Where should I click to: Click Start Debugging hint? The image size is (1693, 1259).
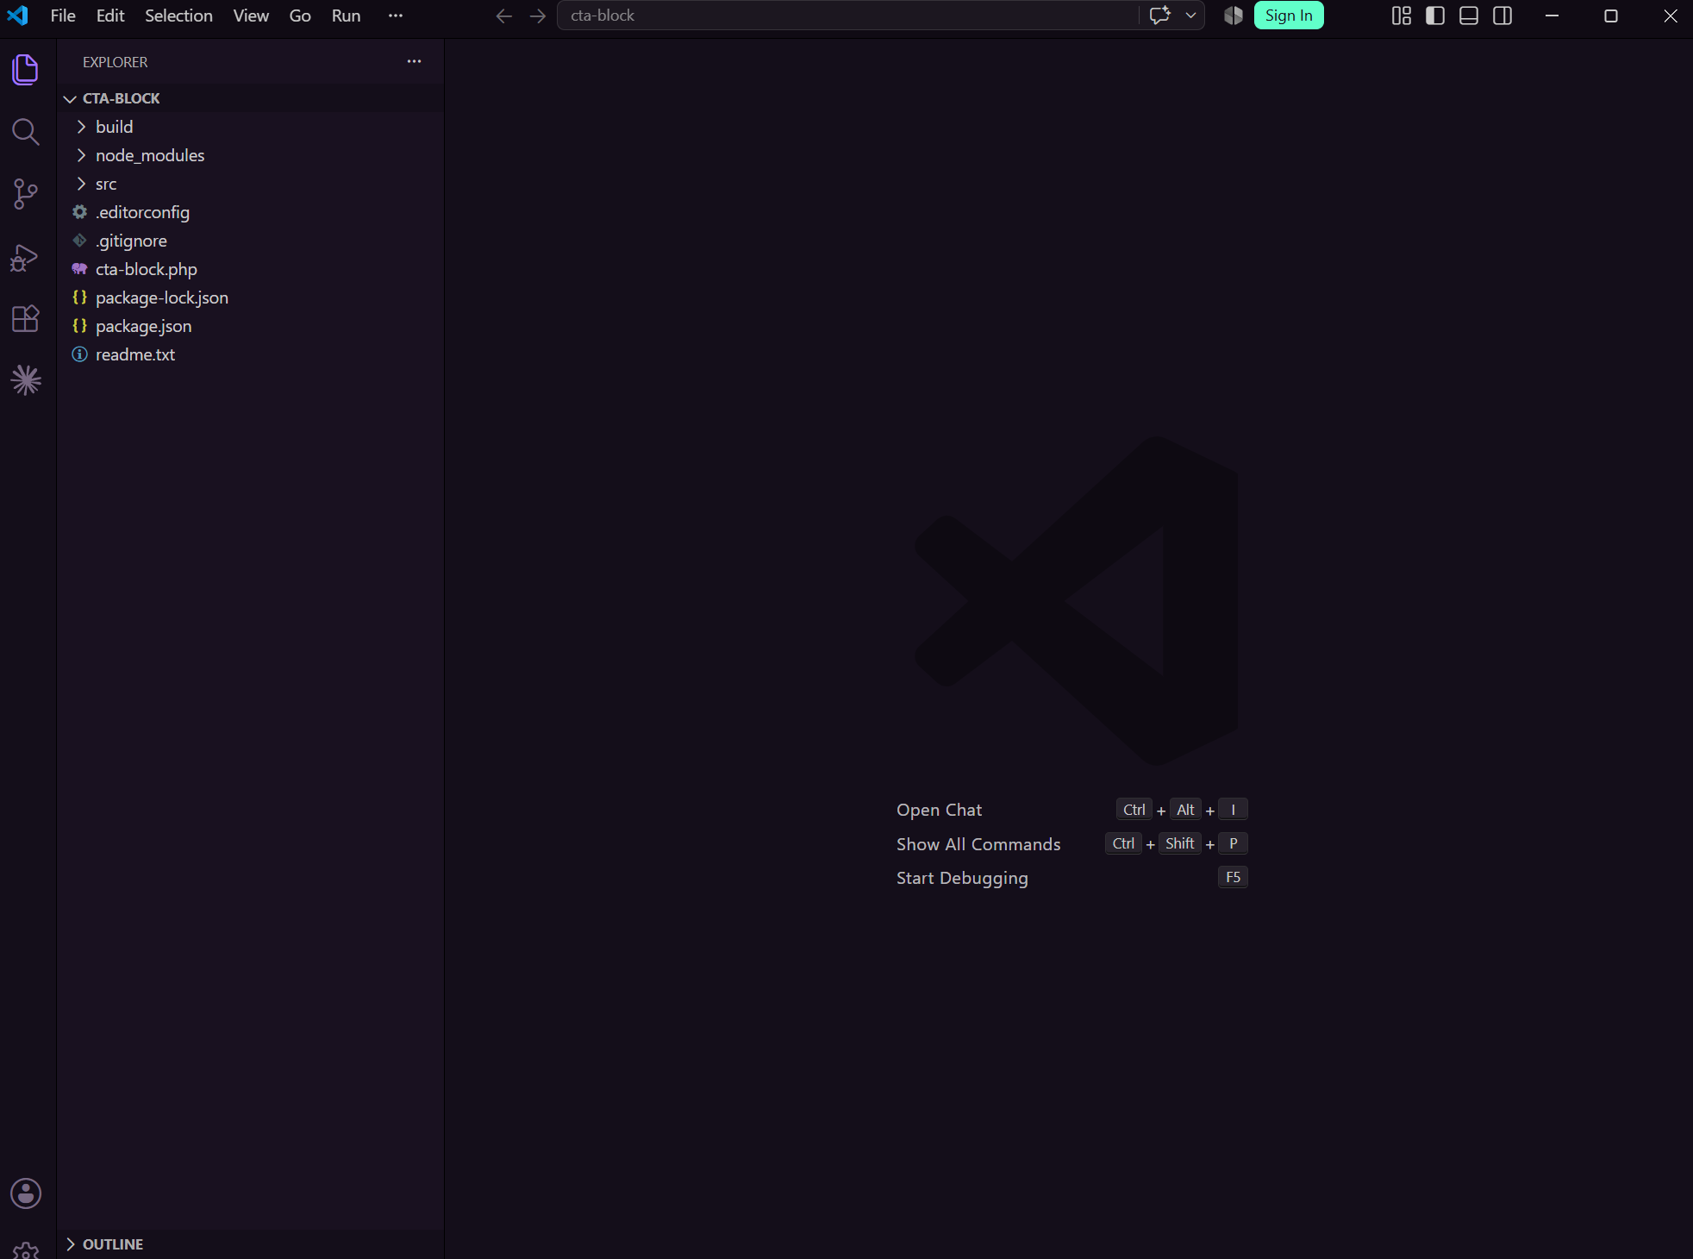point(962,878)
